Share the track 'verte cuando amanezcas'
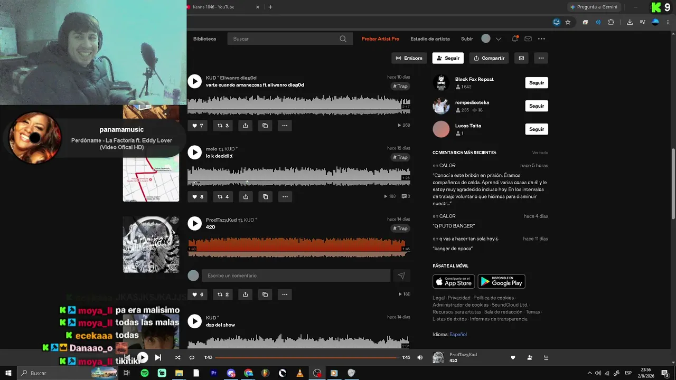The image size is (676, 380). pos(246,126)
